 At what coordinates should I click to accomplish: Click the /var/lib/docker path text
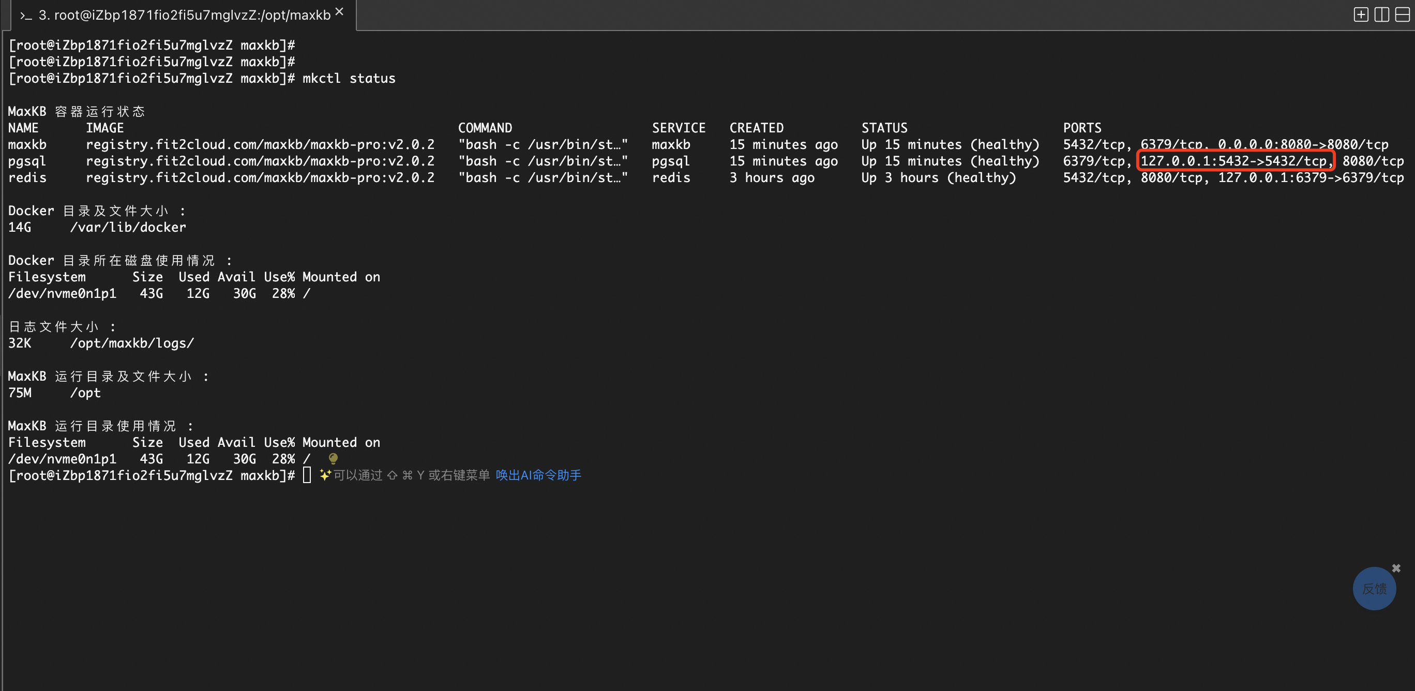(128, 228)
